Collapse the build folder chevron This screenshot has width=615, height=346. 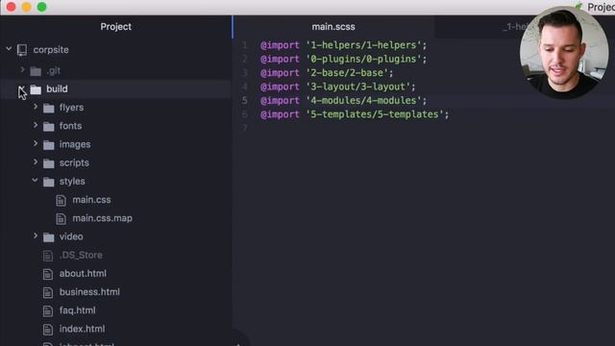[21, 88]
